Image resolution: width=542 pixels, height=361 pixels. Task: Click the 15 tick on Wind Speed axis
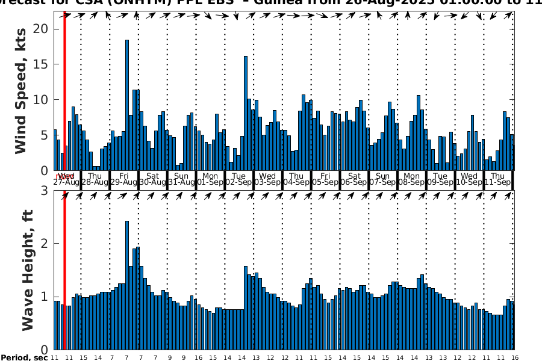point(40,64)
